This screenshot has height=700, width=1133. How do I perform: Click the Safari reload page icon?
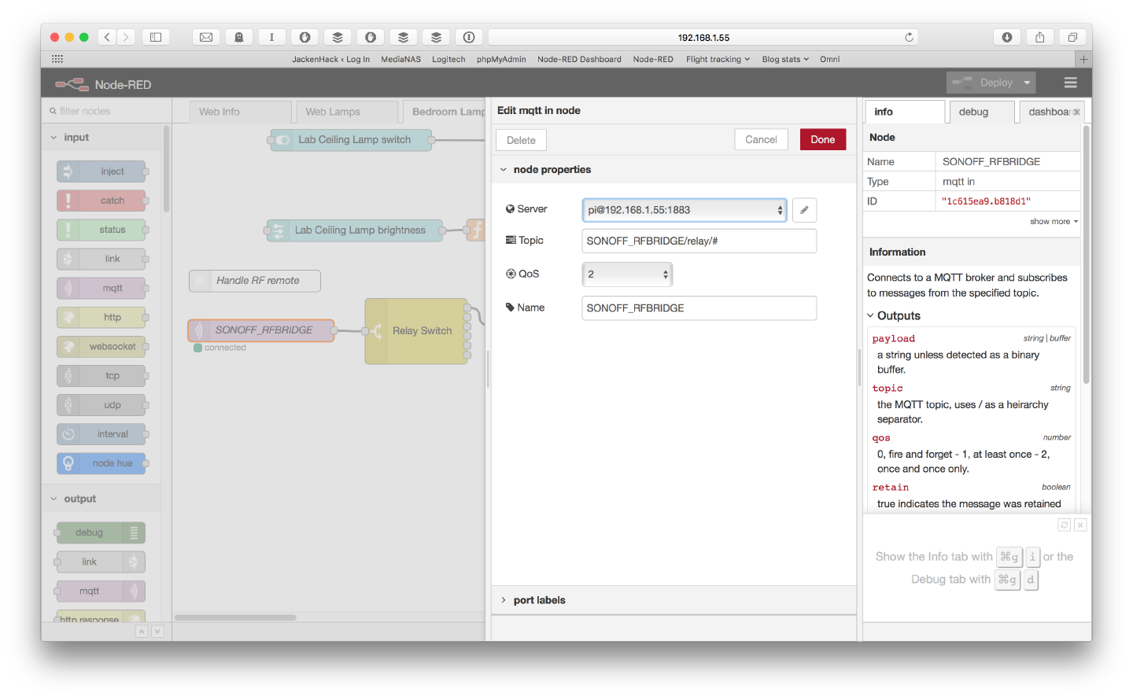(x=909, y=37)
